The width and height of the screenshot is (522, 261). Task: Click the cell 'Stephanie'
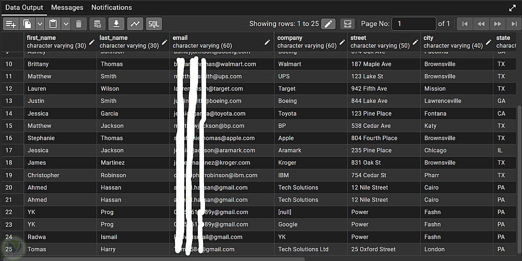(60, 138)
